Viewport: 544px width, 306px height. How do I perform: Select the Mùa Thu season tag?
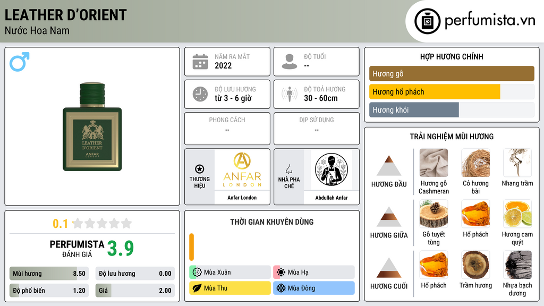coord(230,288)
